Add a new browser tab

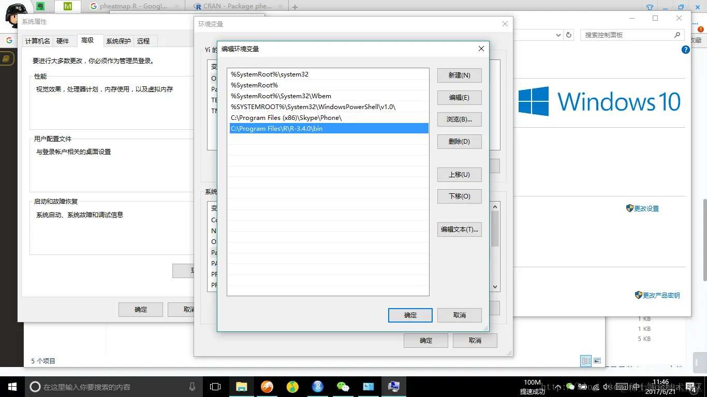coord(295,7)
